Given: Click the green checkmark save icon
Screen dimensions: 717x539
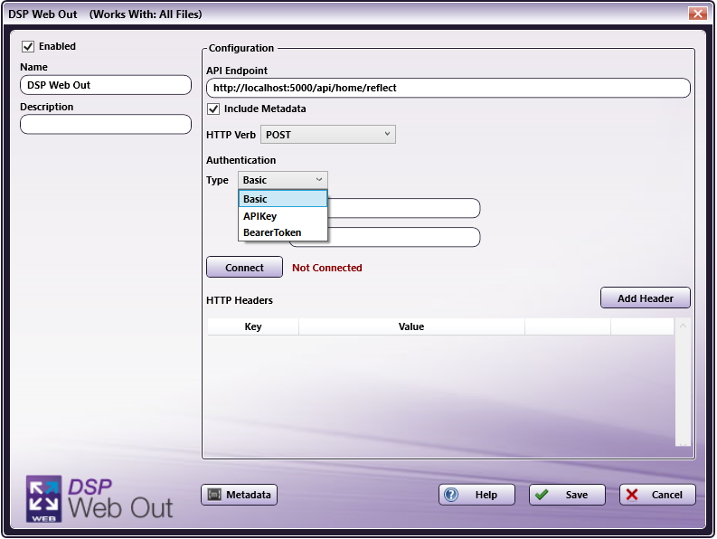Looking at the screenshot, I should click(x=542, y=495).
